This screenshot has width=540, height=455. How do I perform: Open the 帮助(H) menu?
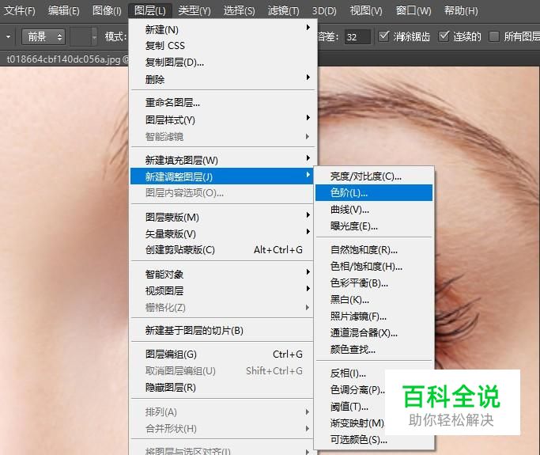pyautogui.click(x=461, y=11)
